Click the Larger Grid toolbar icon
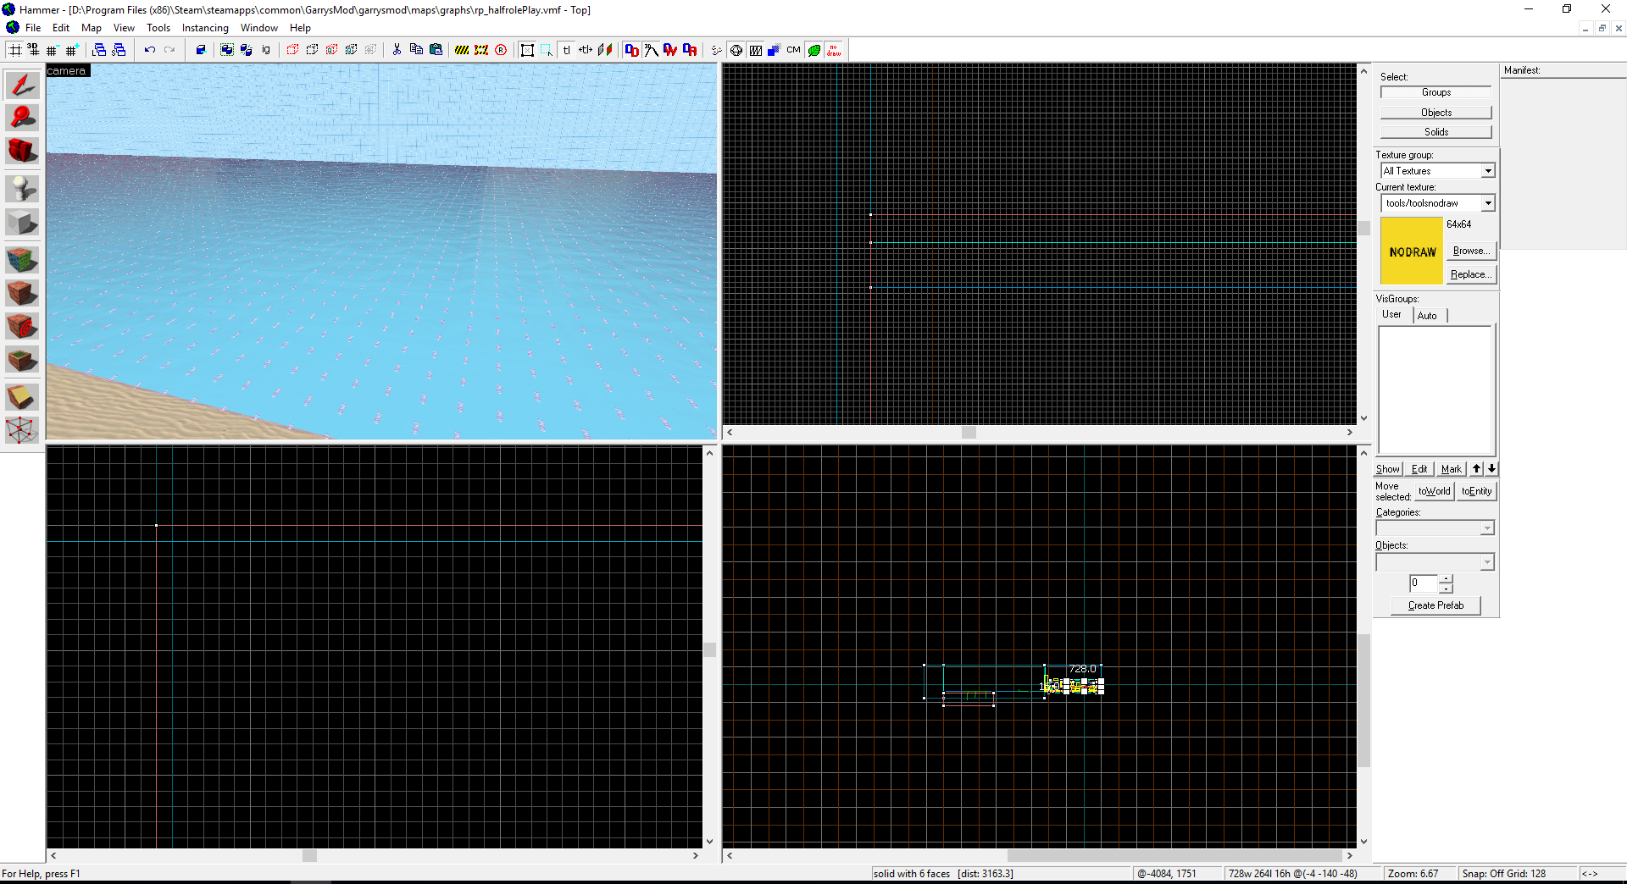The height and width of the screenshot is (884, 1627). pyautogui.click(x=72, y=50)
